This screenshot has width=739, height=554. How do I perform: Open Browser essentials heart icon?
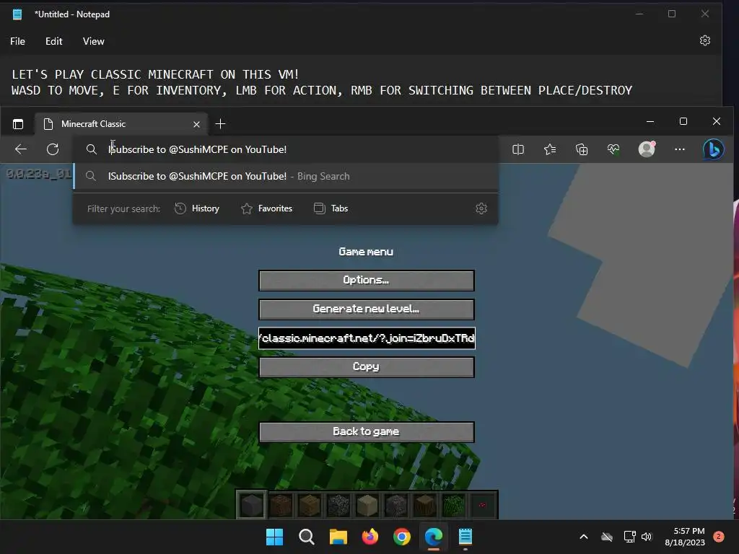[613, 149]
